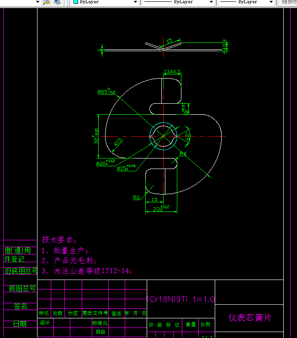The image size is (297, 338).
Task: Click the 标记 cell in the revision table
Action: (44, 313)
